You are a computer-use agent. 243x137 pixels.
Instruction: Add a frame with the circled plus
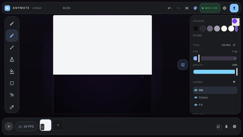(234, 127)
